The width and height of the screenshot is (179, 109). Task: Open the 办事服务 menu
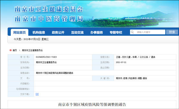click(x=97, y=32)
